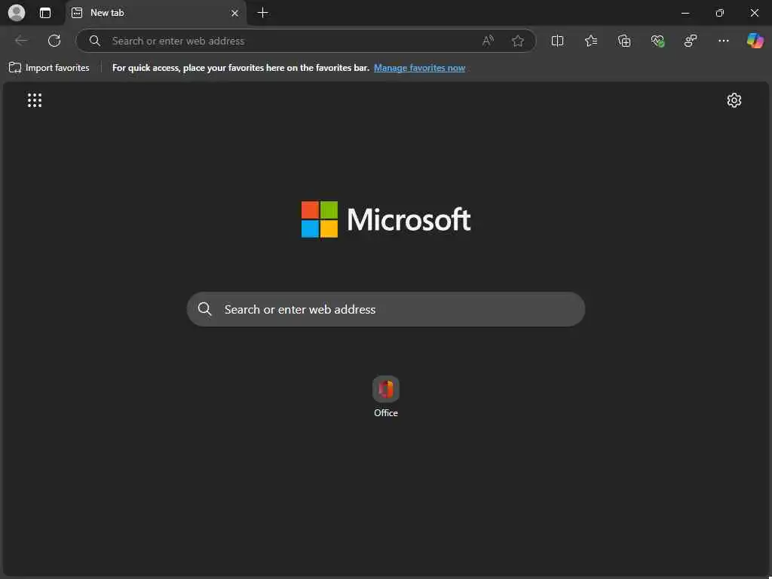Focus the address bar search field
The image size is (772, 579).
(305, 41)
